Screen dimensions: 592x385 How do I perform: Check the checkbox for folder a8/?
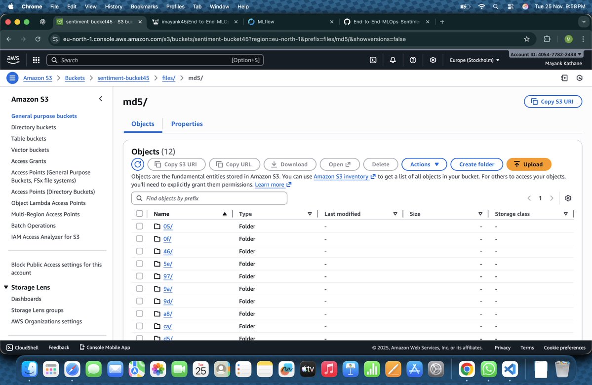139,313
